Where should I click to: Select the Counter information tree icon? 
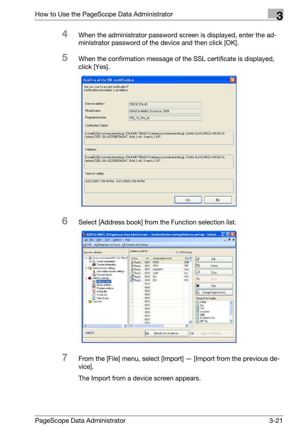(x=94, y=265)
